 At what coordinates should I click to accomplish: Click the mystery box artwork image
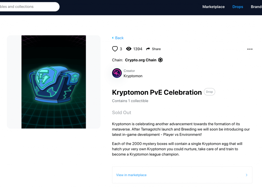(x=54, y=82)
